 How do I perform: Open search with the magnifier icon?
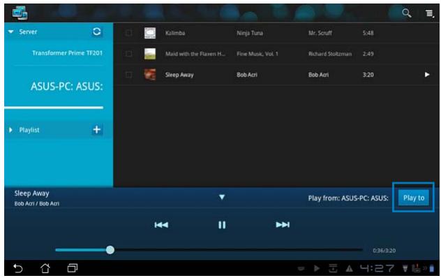click(x=406, y=13)
